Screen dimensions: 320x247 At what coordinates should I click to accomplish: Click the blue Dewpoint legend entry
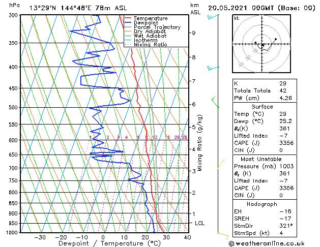click(x=141, y=23)
